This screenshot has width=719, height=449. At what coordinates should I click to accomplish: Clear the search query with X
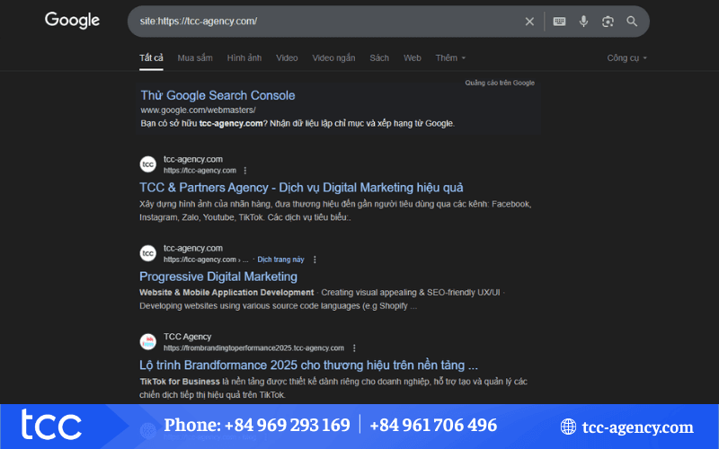pos(529,22)
